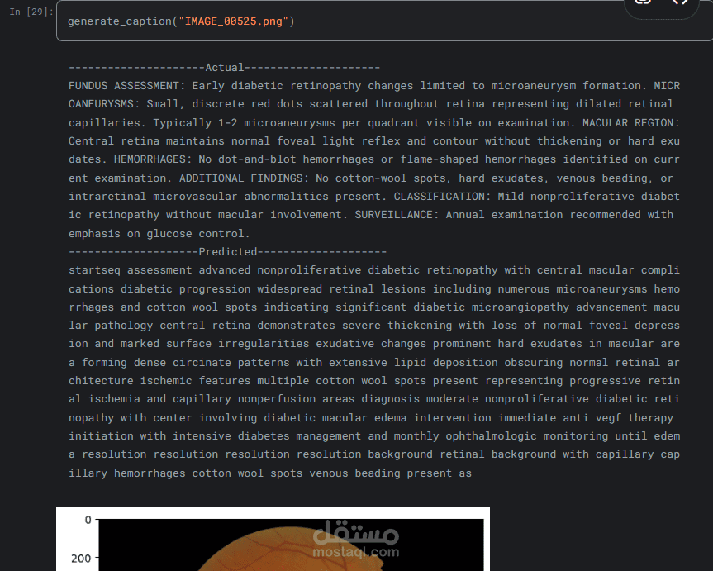Click the ADDITIONAL FINDINGS: label
This screenshot has width=713, height=571.
(245, 178)
